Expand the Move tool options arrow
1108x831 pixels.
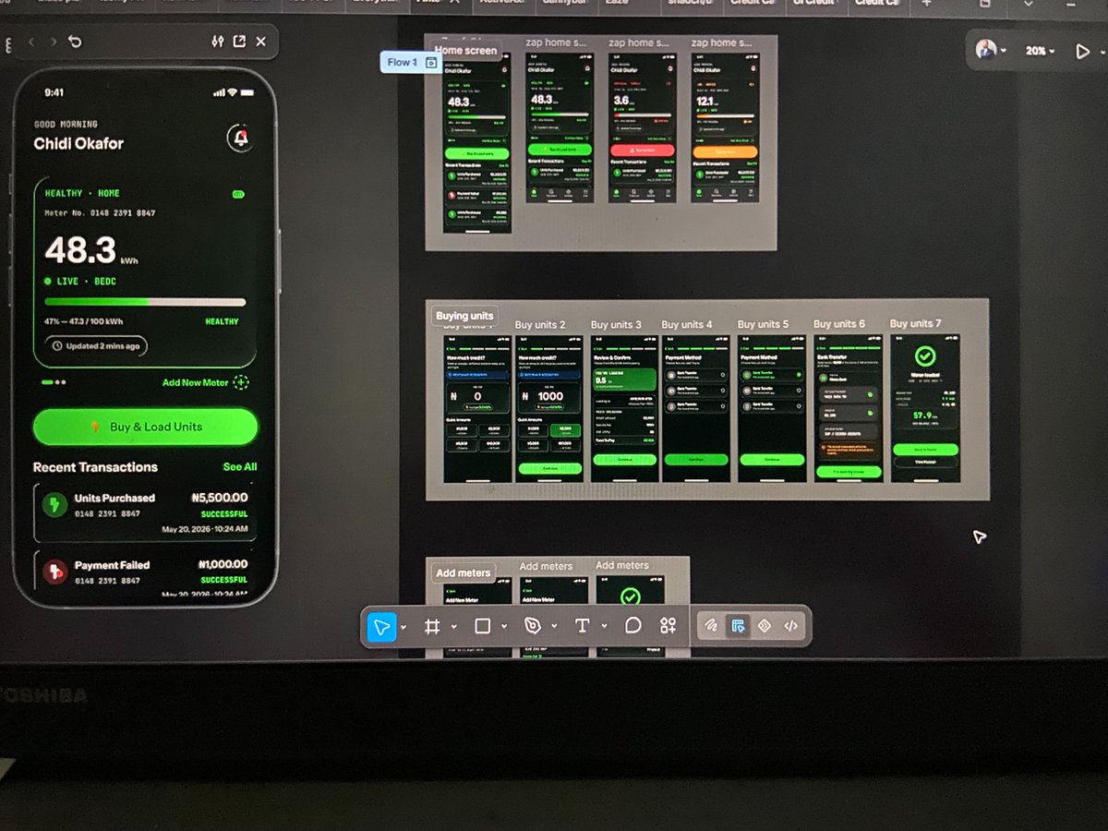(x=403, y=627)
